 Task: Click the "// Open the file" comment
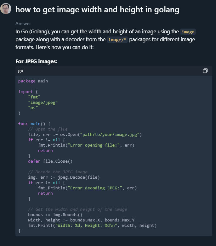pos(48,129)
